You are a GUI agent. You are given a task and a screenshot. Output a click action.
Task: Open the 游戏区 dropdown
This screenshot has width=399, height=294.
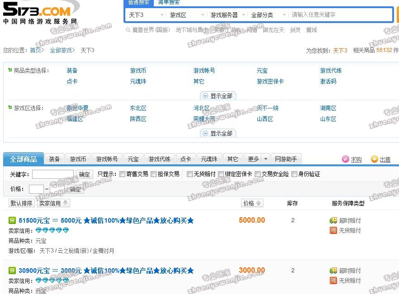coord(186,15)
